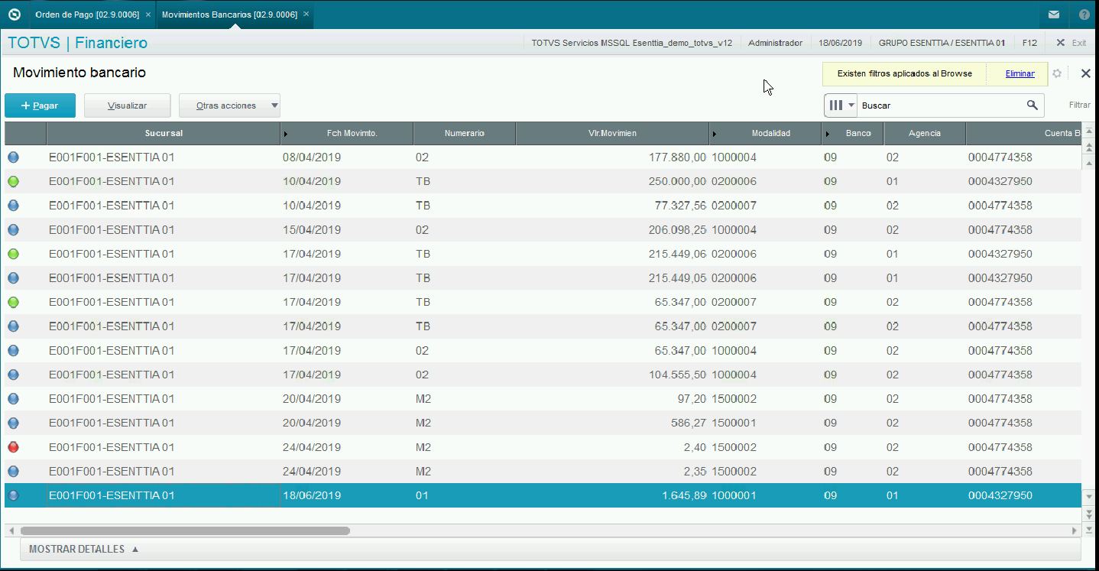The image size is (1099, 571).
Task: Click the 18/06/2019 date cell in selected row
Action: point(347,495)
